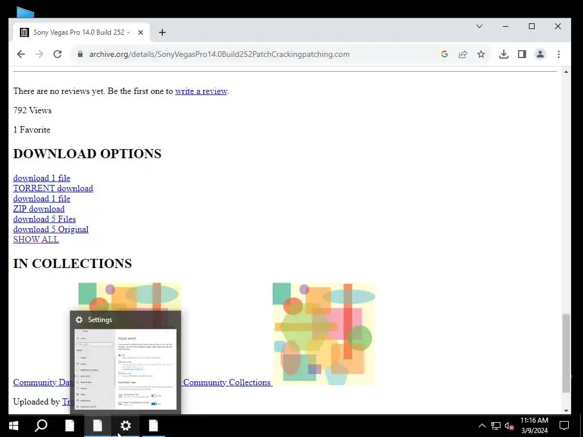Click the Community Collections thumbnail image

pyautogui.click(x=324, y=334)
